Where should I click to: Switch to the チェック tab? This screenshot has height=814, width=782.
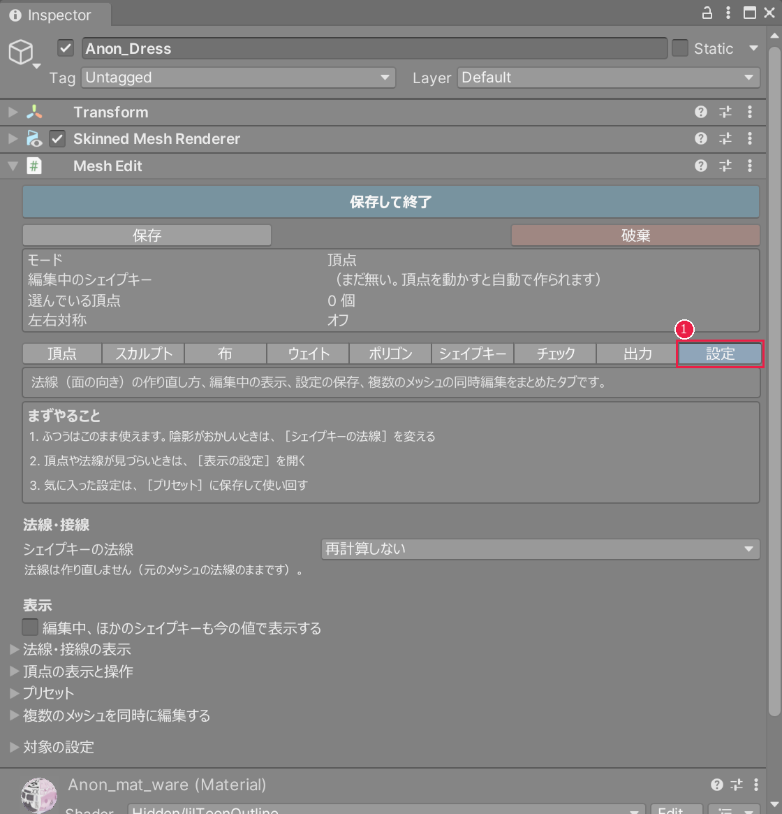coord(555,354)
